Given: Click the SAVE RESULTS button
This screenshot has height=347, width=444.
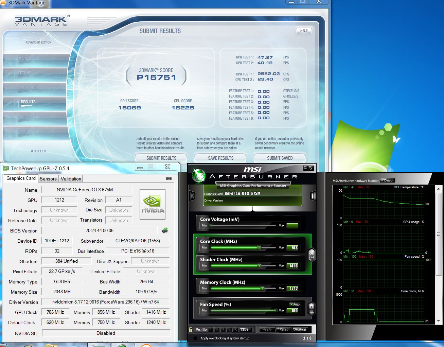Looking at the screenshot, I should (221, 158).
